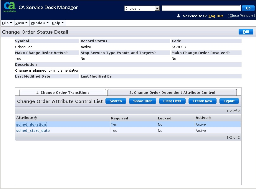The width and height of the screenshot is (256, 189).
Task: Expand the Window menu
Action: pyautogui.click(x=39, y=23)
